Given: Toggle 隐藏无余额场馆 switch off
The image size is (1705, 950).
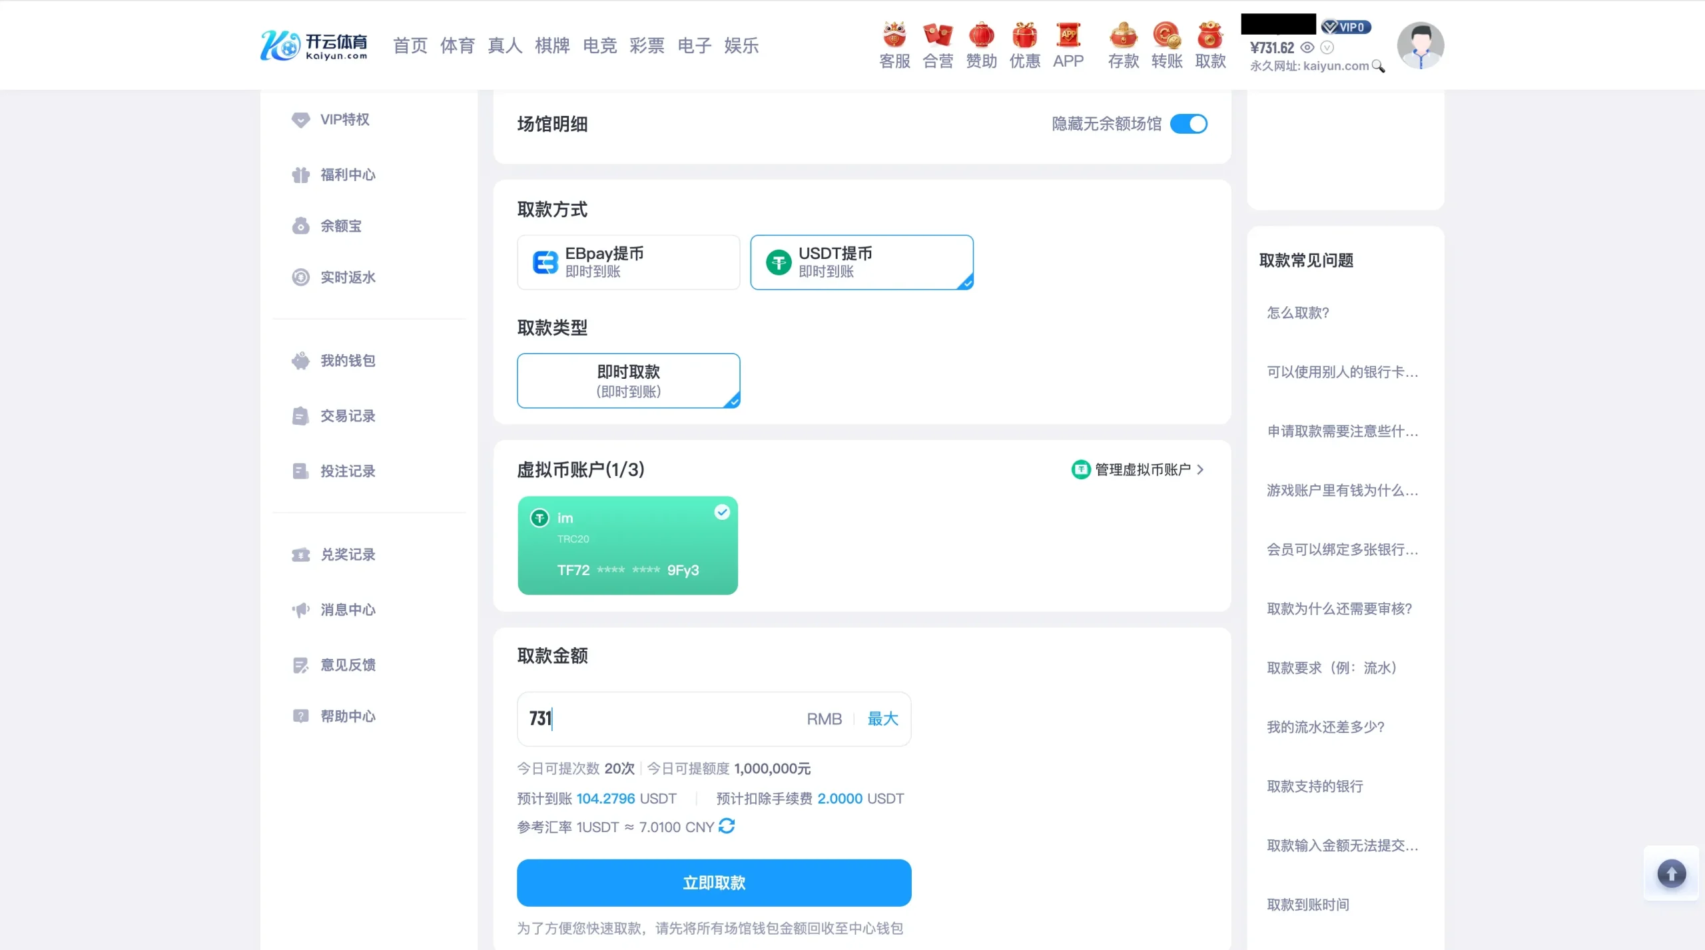Looking at the screenshot, I should pos(1189,124).
